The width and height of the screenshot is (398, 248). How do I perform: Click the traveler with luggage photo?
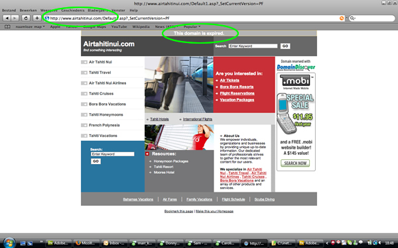[x=179, y=85]
